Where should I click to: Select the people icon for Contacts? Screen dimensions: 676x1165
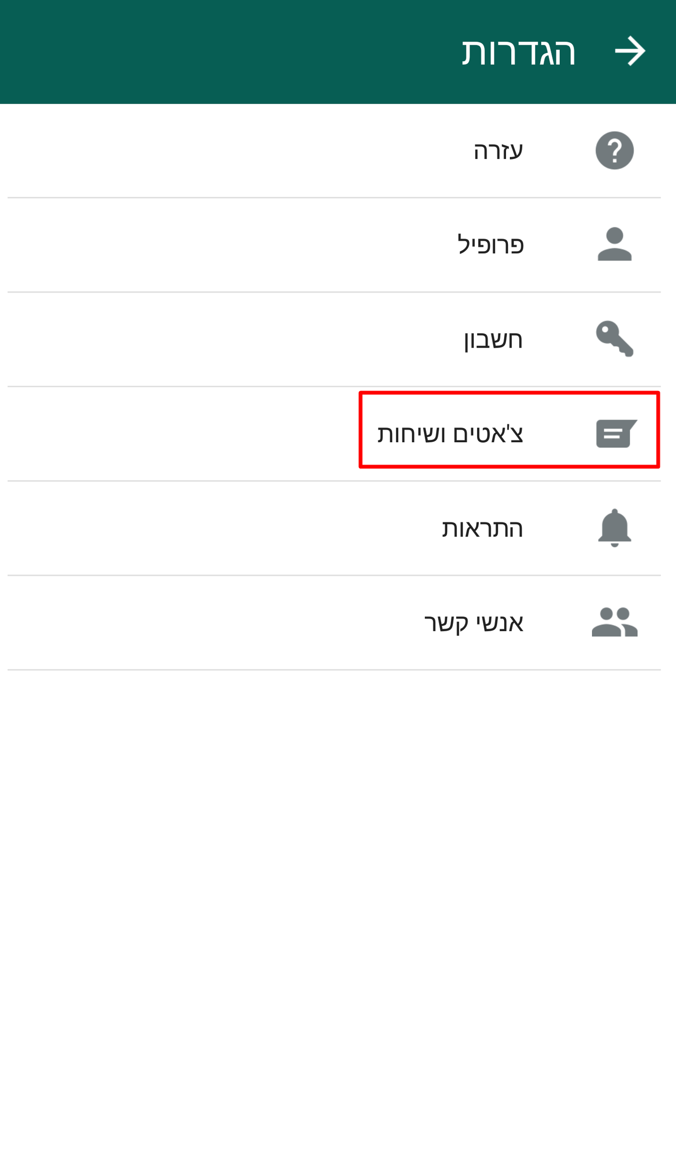click(x=616, y=623)
